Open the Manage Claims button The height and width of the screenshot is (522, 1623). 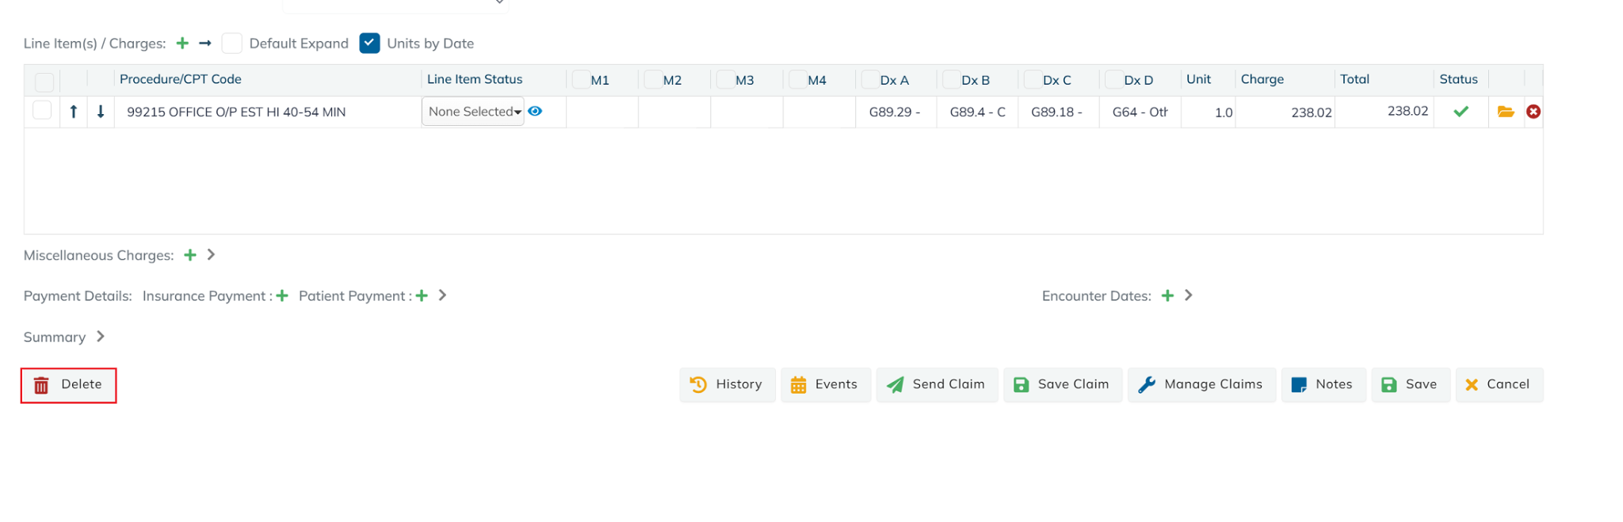[1201, 385]
